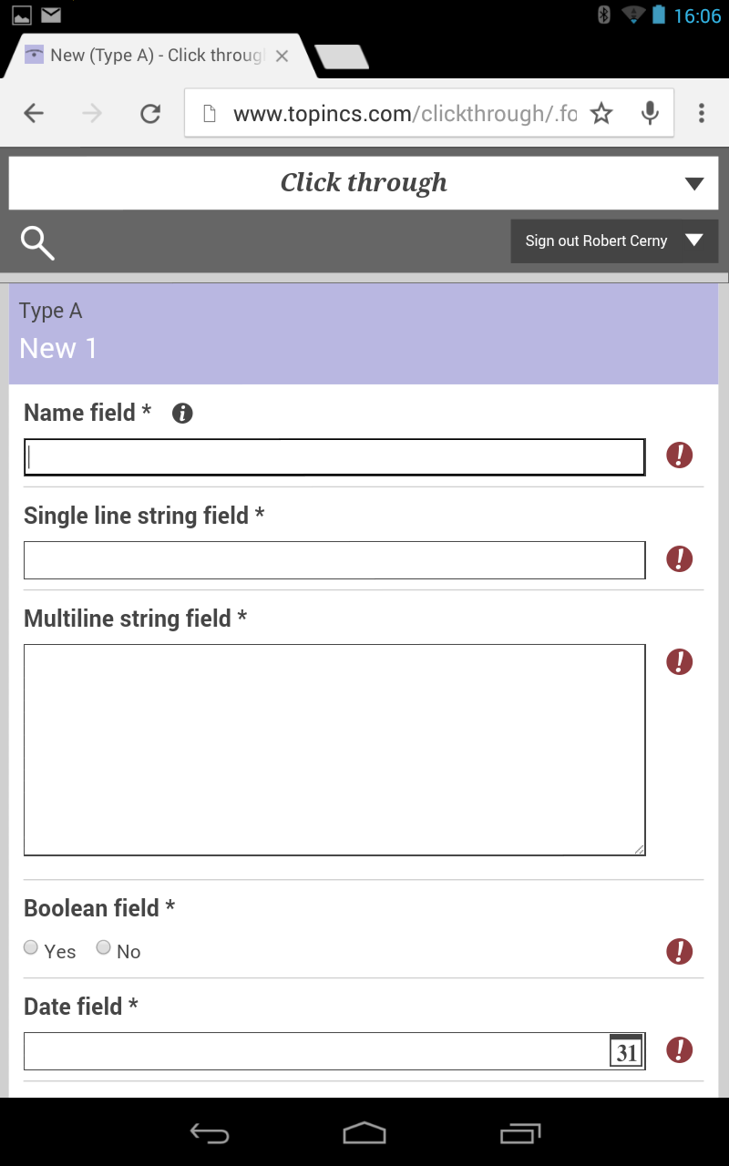Screen dimensions: 729x1166
Task: Reload the page
Action: 150,113
